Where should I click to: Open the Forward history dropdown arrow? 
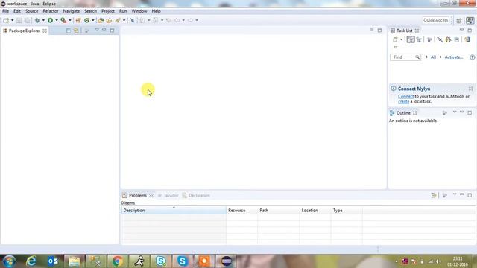point(197,20)
